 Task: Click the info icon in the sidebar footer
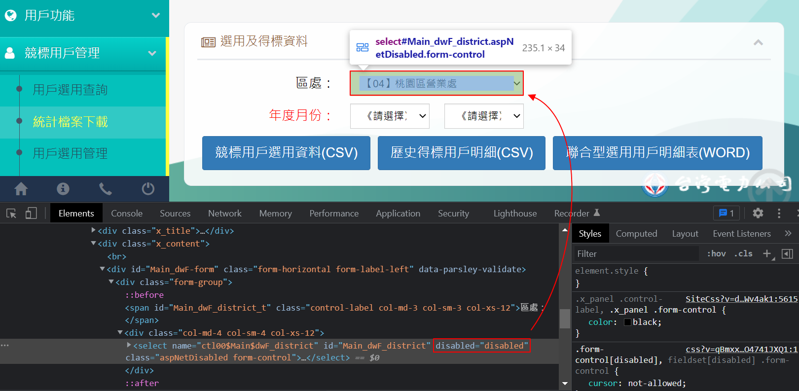coord(63,189)
